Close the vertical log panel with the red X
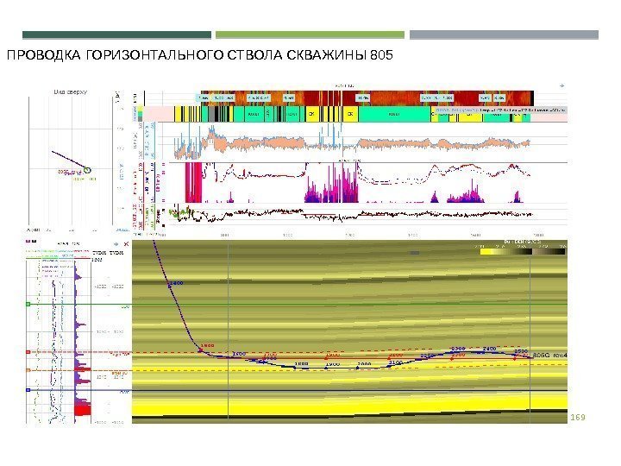Viewport: 621px width, 466px height. pyautogui.click(x=126, y=244)
